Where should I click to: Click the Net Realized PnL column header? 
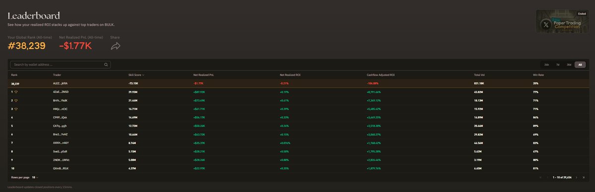pyautogui.click(x=204, y=75)
